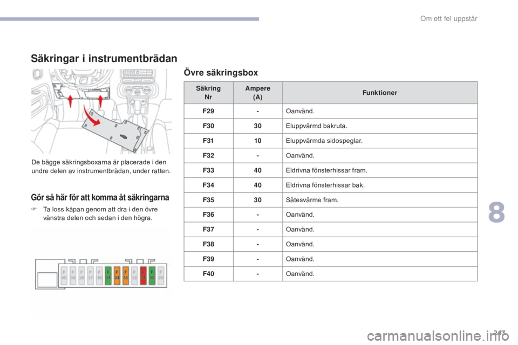This screenshot has height=345, width=518.
Task: Click the 'Övre säkringsbox' heading
Action: click(221, 73)
